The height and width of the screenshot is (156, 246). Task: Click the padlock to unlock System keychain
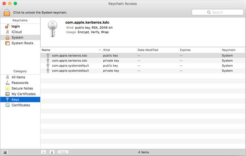click(7, 12)
